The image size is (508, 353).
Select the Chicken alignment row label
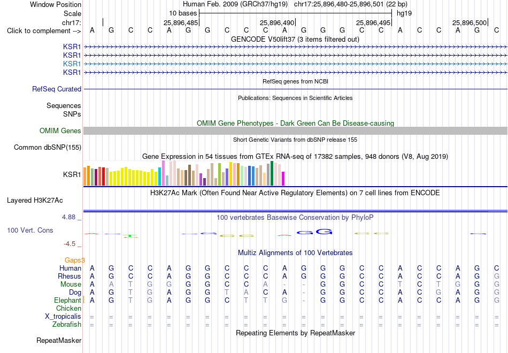[x=68, y=308]
